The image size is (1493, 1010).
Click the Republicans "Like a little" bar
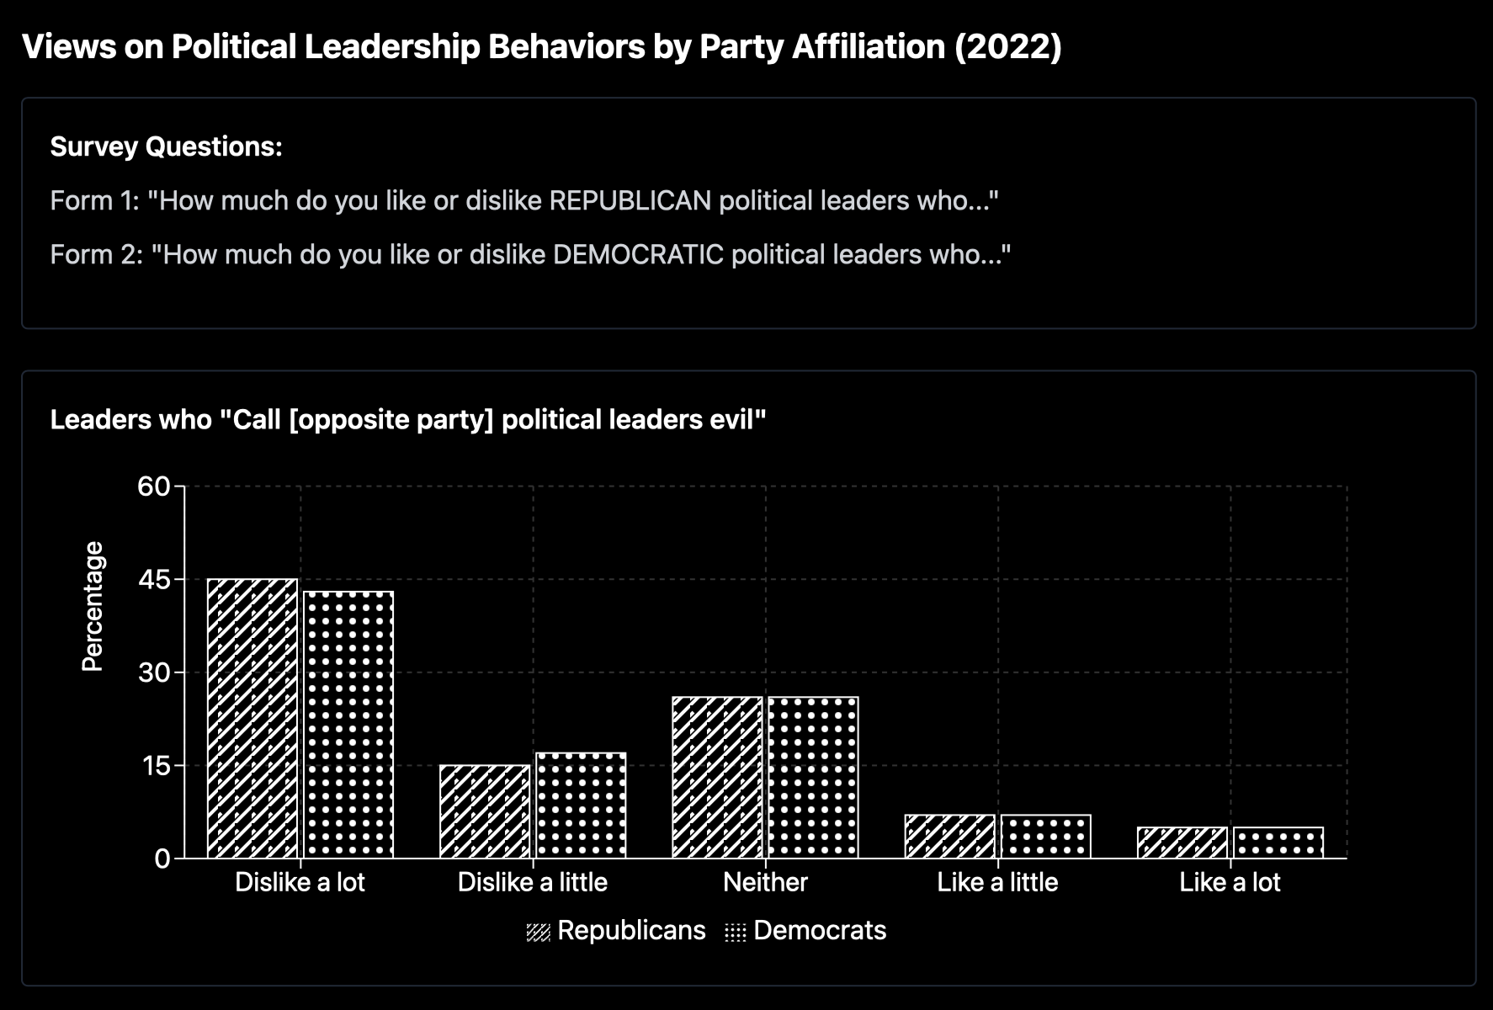(x=950, y=837)
